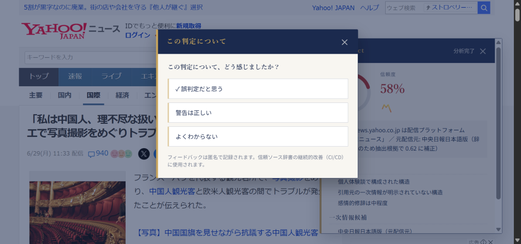The width and height of the screenshot is (521, 244).
Task: Click the panel scrollbar up arrow
Action: coord(499,42)
